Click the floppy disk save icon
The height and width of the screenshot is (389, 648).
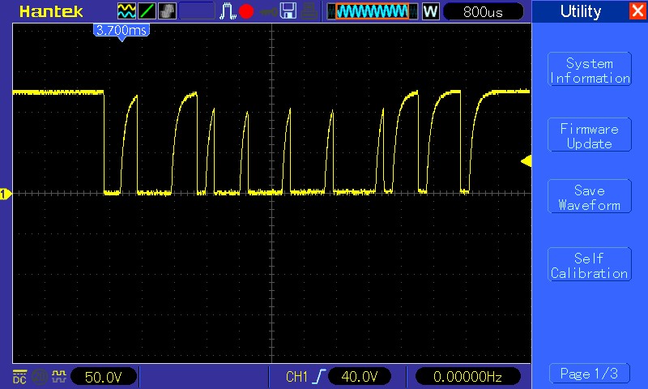click(288, 11)
